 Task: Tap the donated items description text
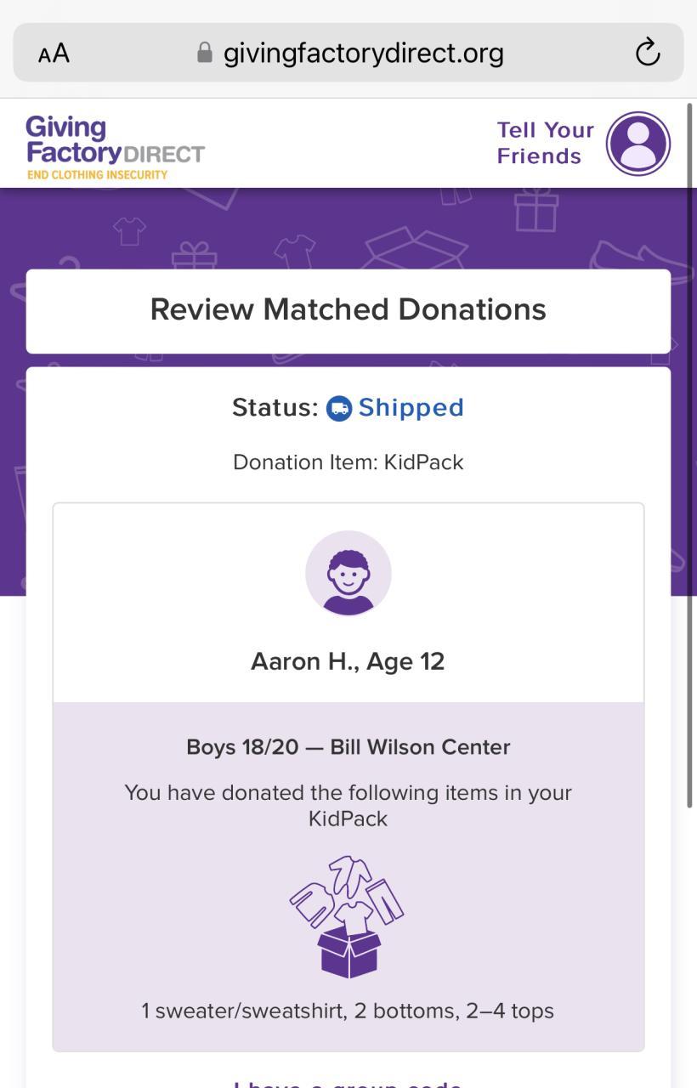click(x=348, y=805)
